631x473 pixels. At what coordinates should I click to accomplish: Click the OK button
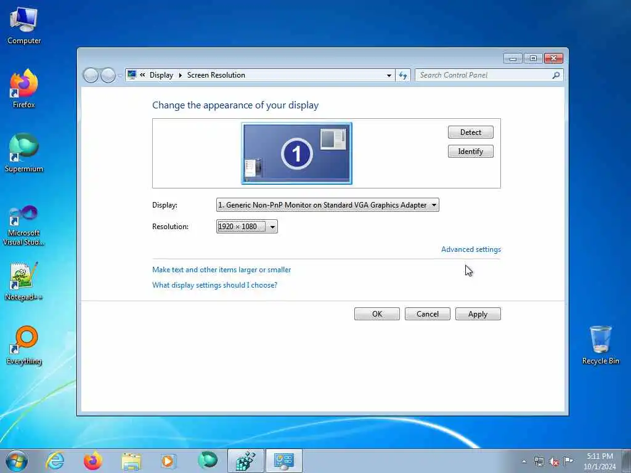coord(377,314)
